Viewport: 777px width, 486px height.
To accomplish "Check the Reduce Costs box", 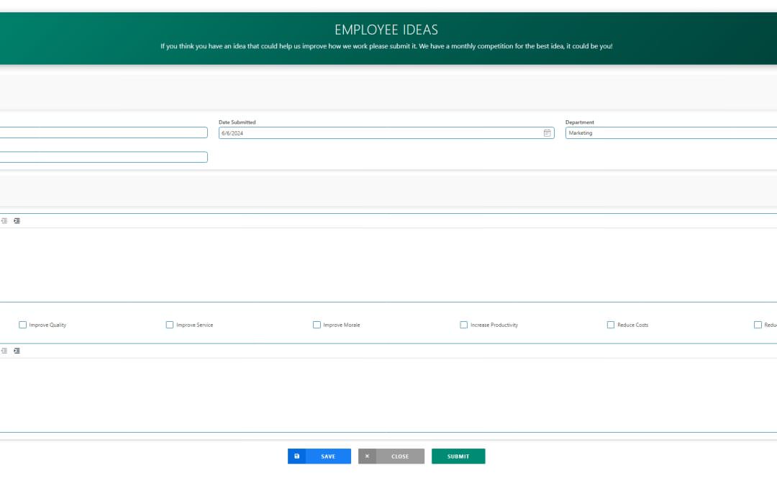I will tap(610, 325).
